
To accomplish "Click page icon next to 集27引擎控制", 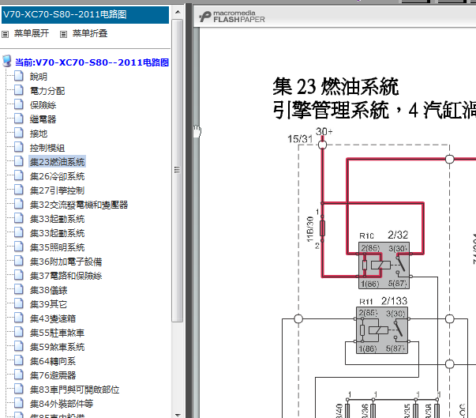I will [19, 190].
